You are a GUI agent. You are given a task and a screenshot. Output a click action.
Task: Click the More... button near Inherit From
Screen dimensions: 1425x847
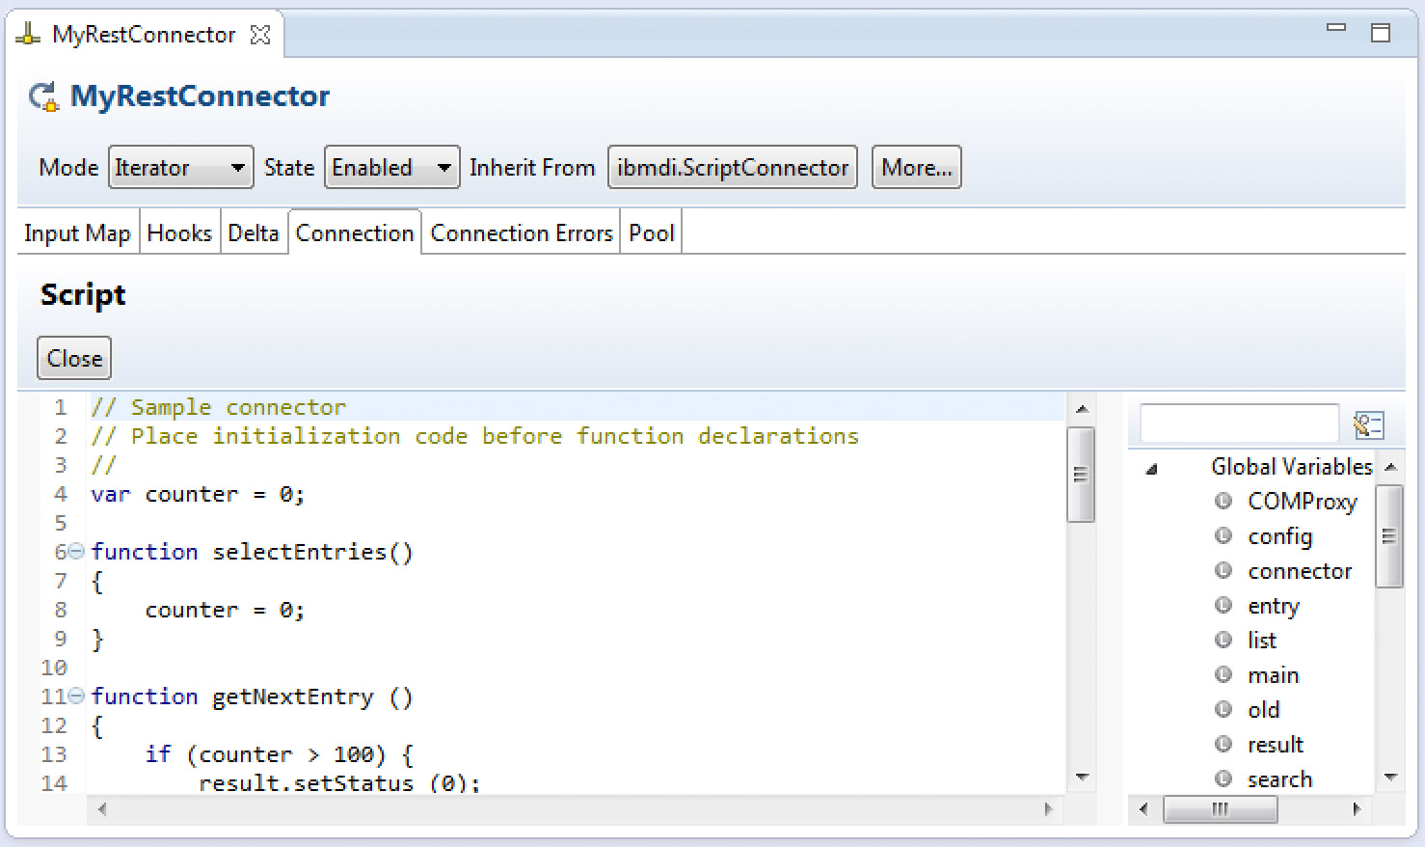click(x=915, y=167)
